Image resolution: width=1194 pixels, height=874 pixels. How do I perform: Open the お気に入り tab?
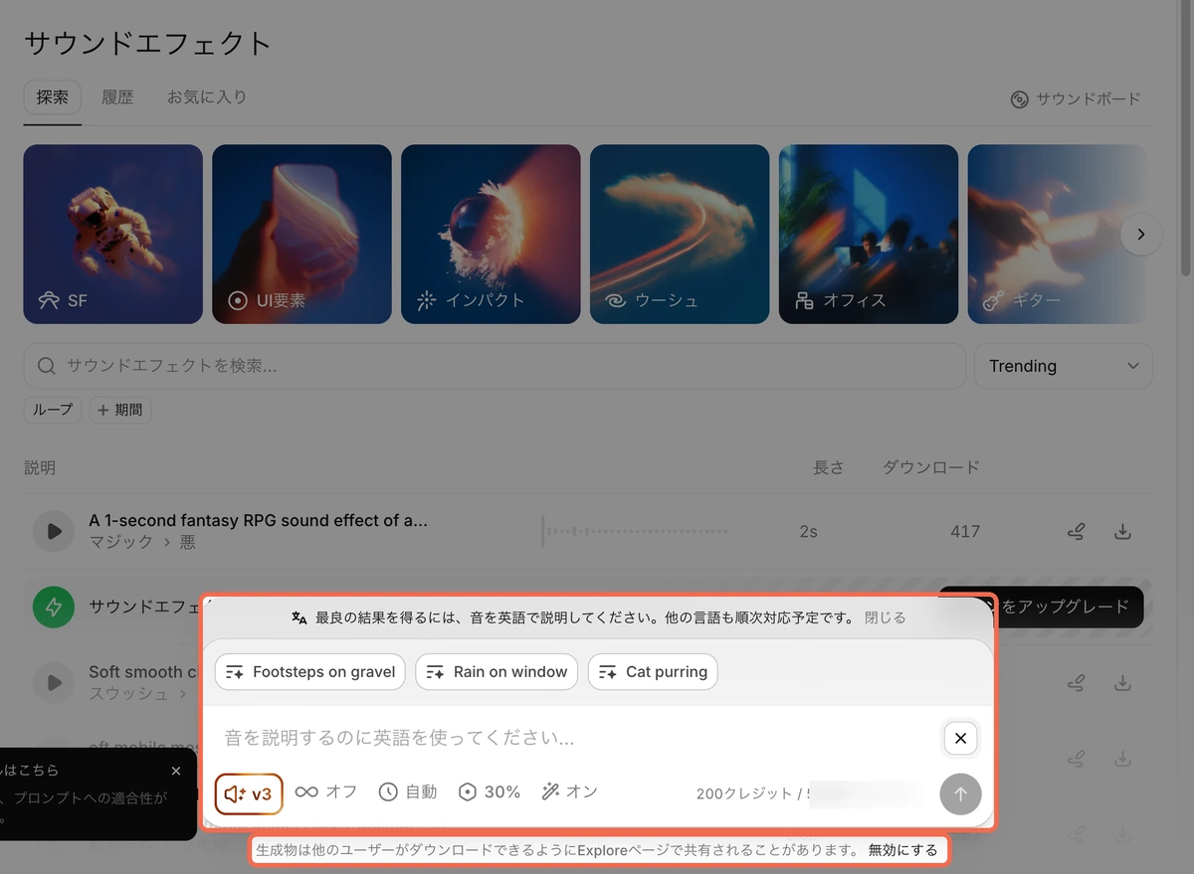click(x=207, y=97)
